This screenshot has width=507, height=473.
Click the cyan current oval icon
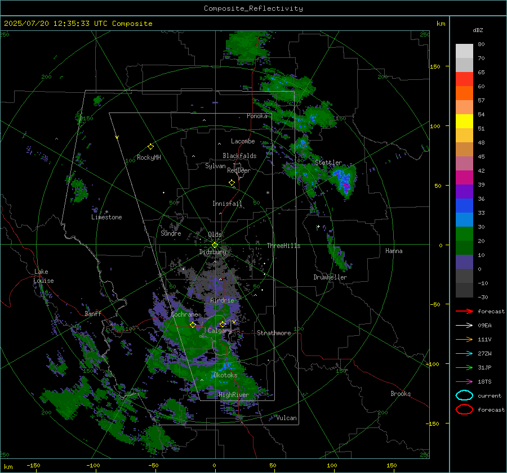pyautogui.click(x=464, y=395)
